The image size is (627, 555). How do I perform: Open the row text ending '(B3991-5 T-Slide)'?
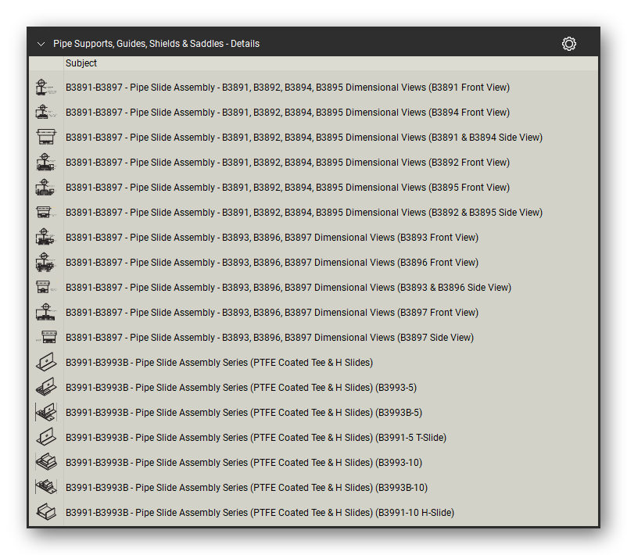coord(256,438)
